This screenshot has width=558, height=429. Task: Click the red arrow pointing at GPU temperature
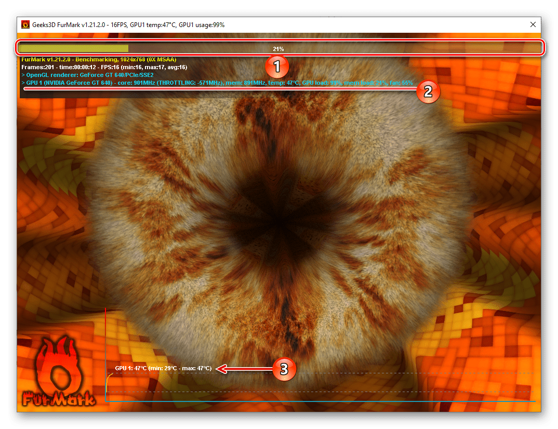(244, 369)
